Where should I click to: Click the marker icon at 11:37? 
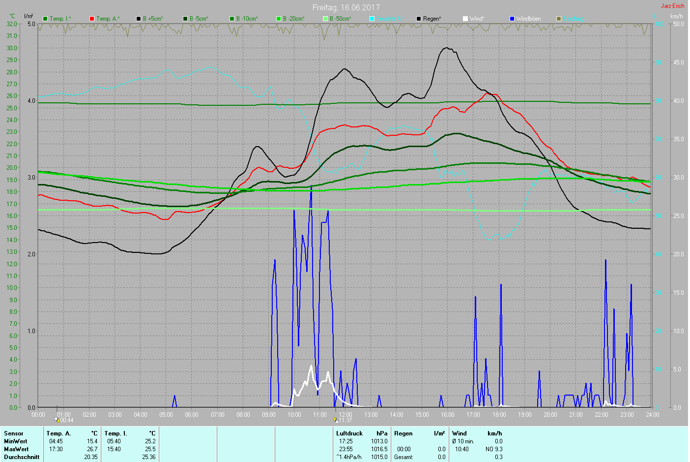(x=336, y=420)
